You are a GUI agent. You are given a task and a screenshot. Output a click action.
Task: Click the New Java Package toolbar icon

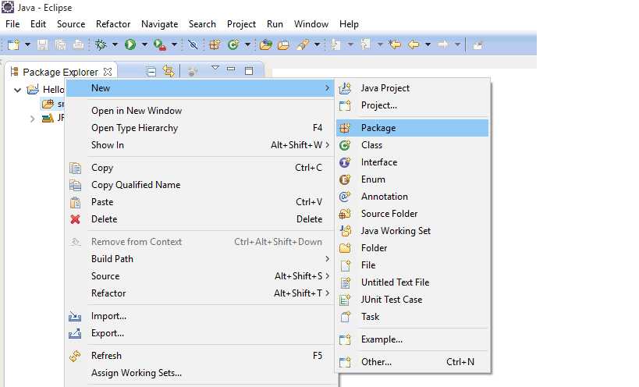click(215, 44)
